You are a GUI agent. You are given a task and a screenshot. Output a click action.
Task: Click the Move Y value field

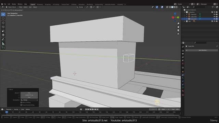(29, 95)
